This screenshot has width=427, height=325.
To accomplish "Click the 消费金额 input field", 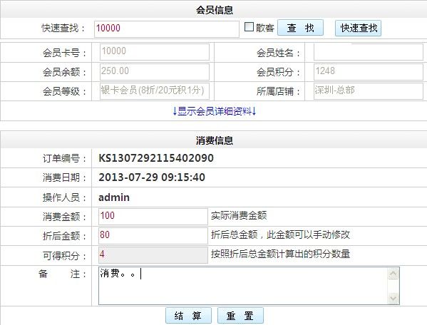I will 153,217.
